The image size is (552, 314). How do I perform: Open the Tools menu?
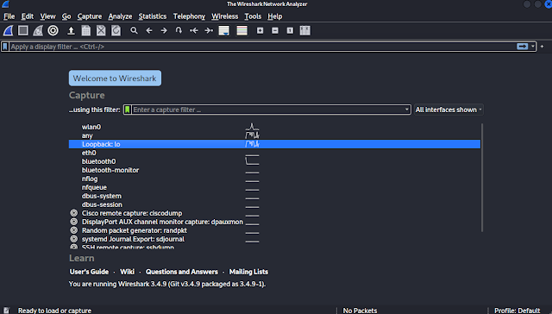click(x=253, y=16)
